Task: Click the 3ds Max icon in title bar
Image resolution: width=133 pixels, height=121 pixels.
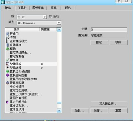Action: [3, 2]
